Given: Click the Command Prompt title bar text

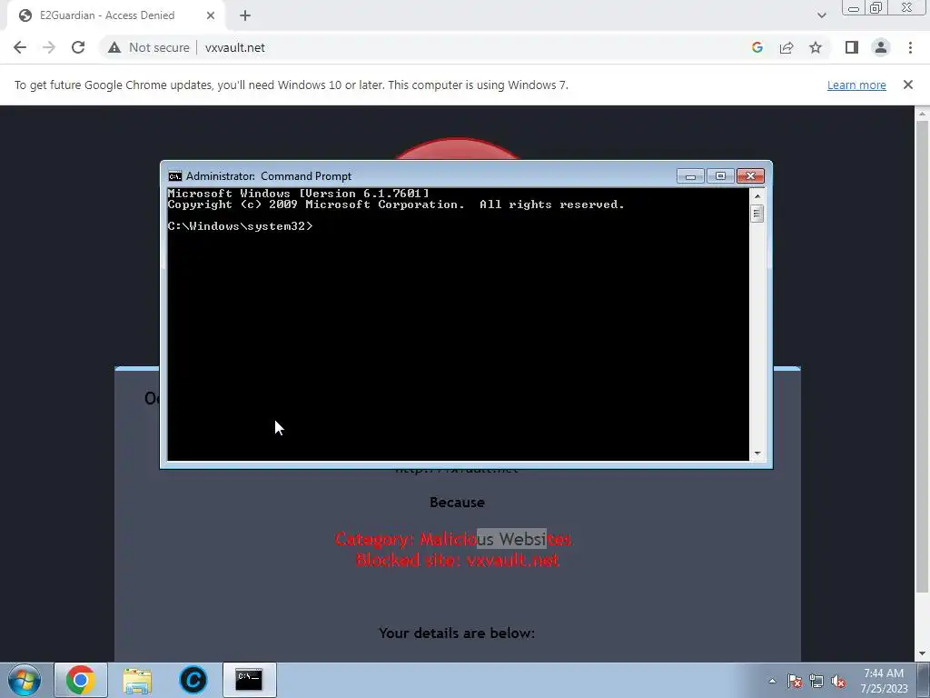Looking at the screenshot, I should 269,176.
